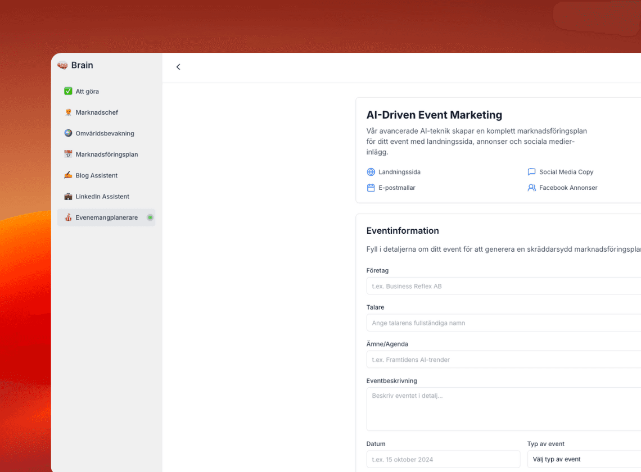This screenshot has height=472, width=641.
Task: Open Marknadsföringsplan in the sidebar
Action: (106, 154)
